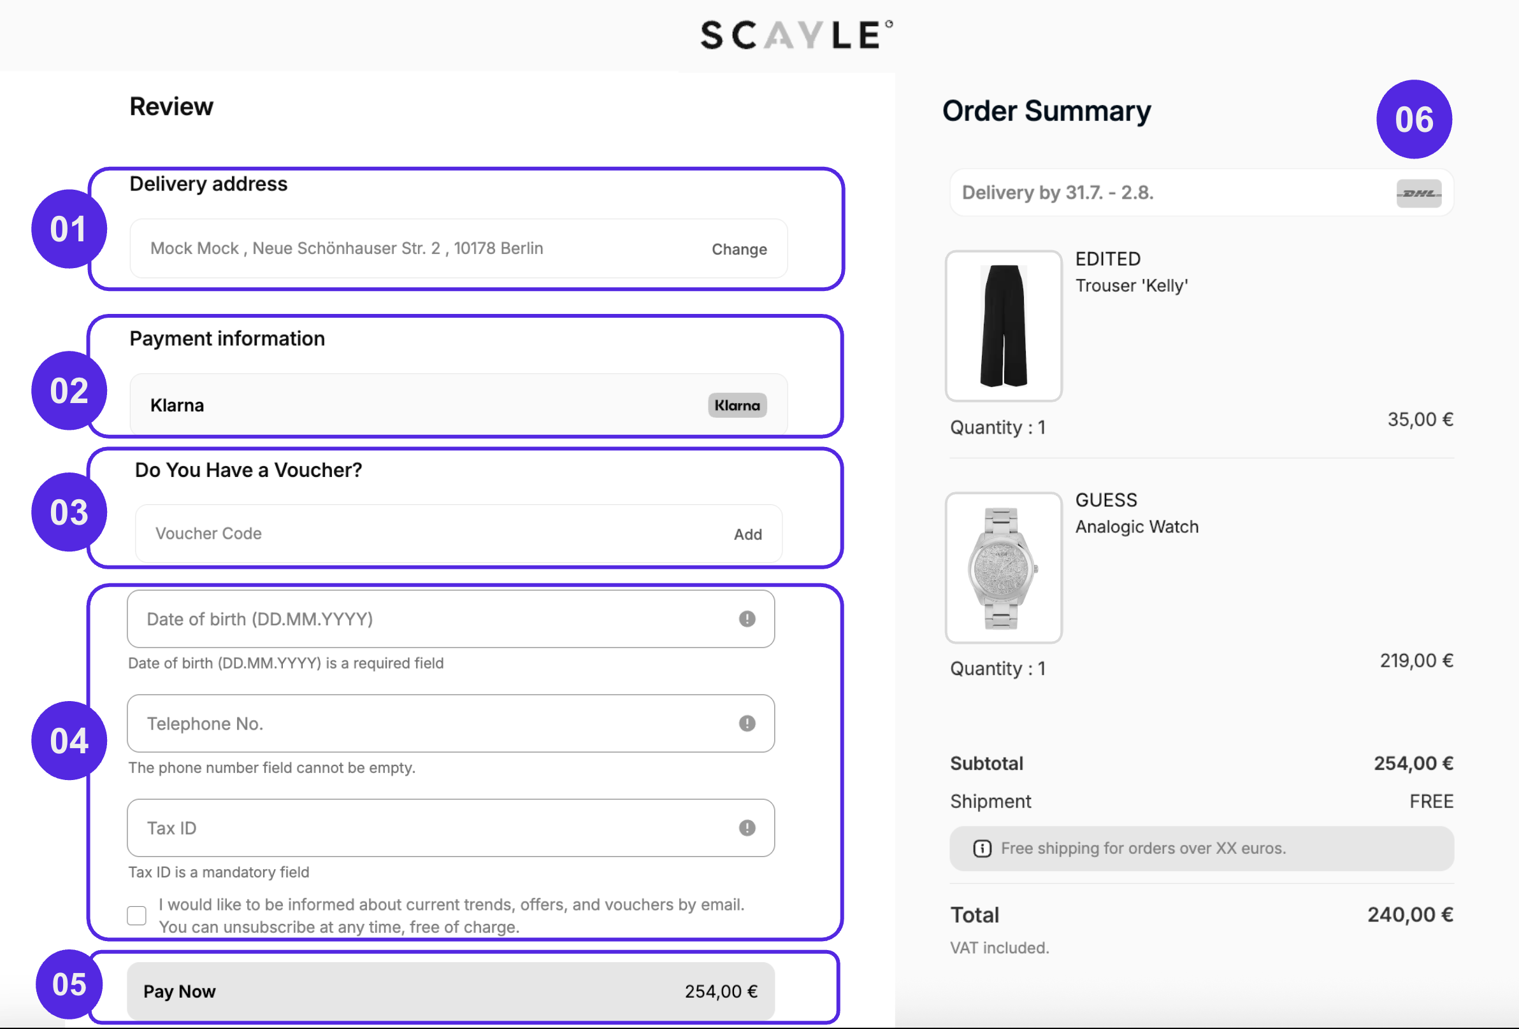Click the SCAYLE logo
This screenshot has width=1519, height=1029.
tap(796, 35)
